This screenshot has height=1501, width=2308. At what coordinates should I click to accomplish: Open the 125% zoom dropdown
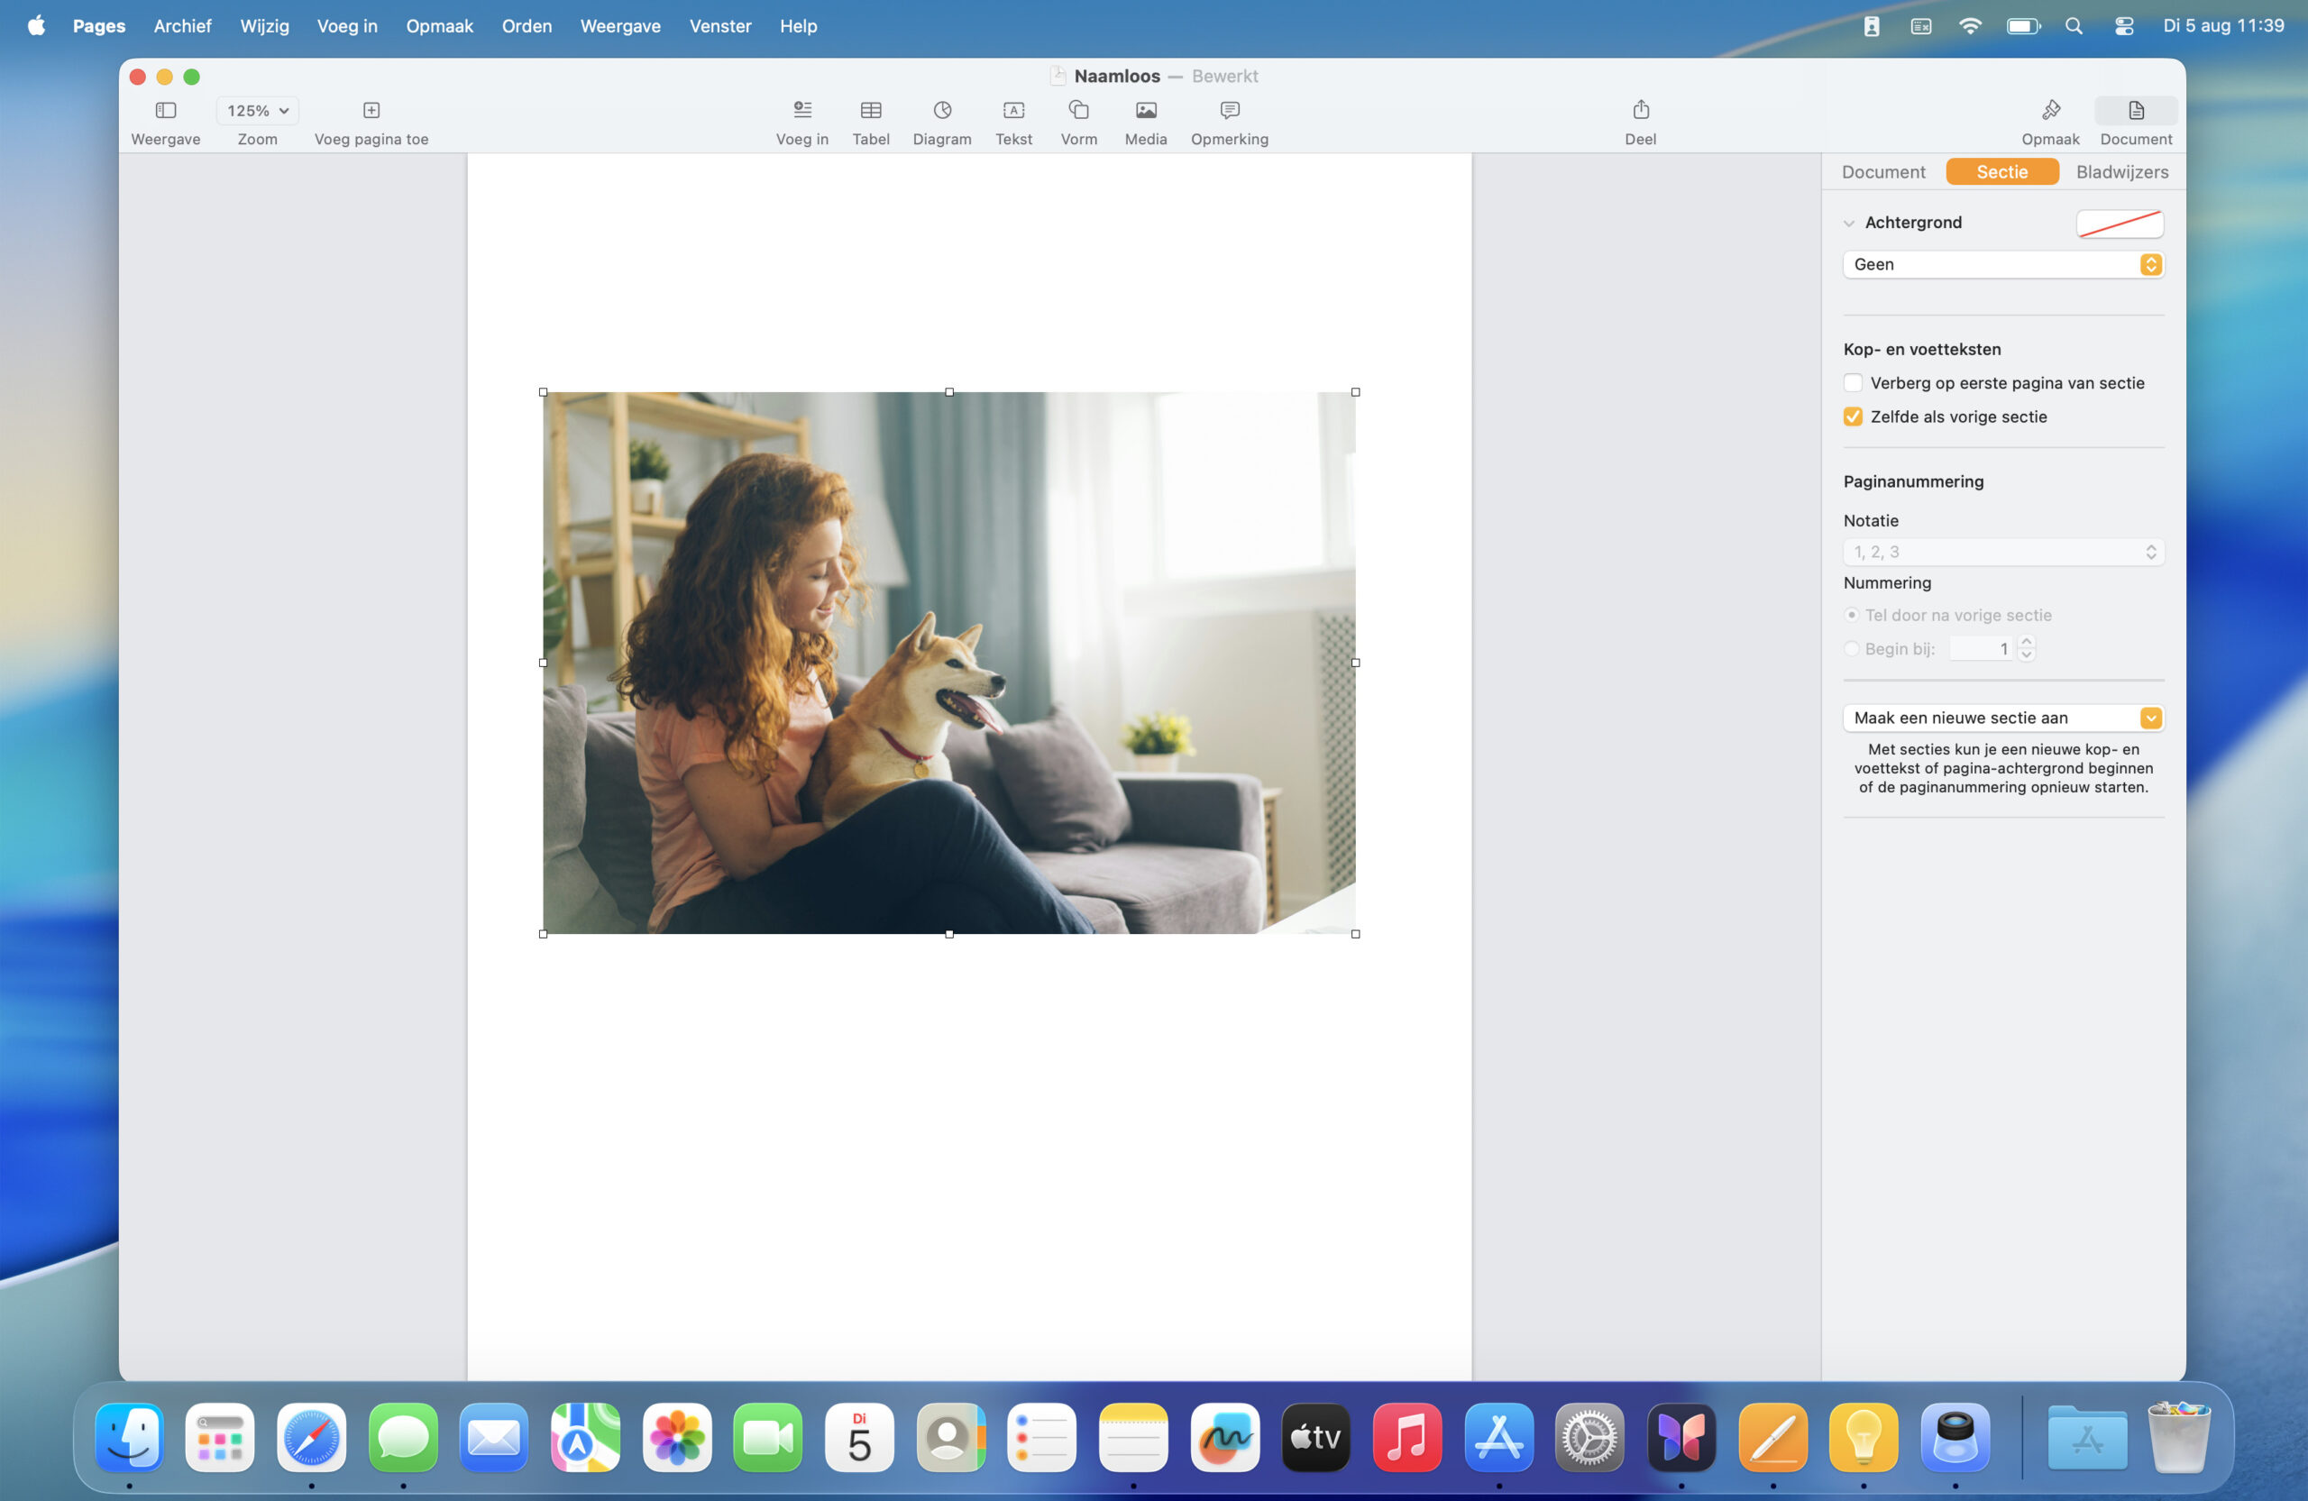pyautogui.click(x=257, y=111)
